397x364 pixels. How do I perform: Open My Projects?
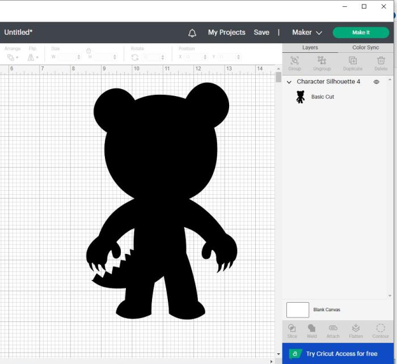point(227,32)
